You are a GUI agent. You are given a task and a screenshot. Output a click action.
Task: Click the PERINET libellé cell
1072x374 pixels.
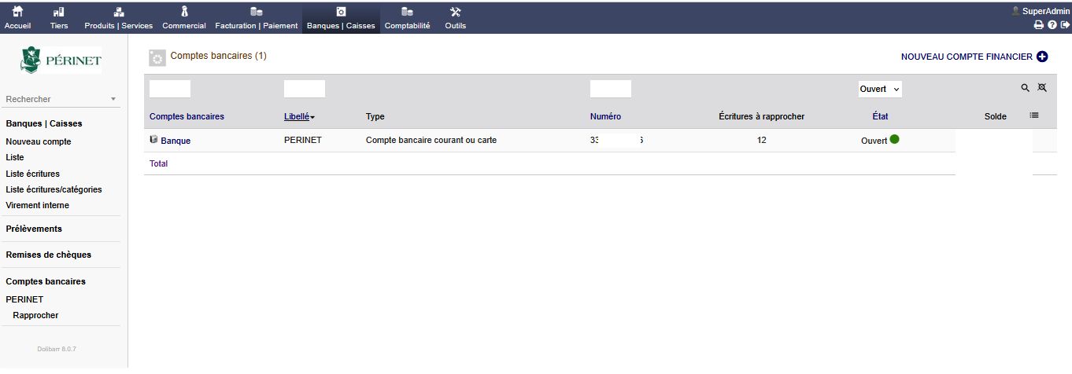(303, 140)
